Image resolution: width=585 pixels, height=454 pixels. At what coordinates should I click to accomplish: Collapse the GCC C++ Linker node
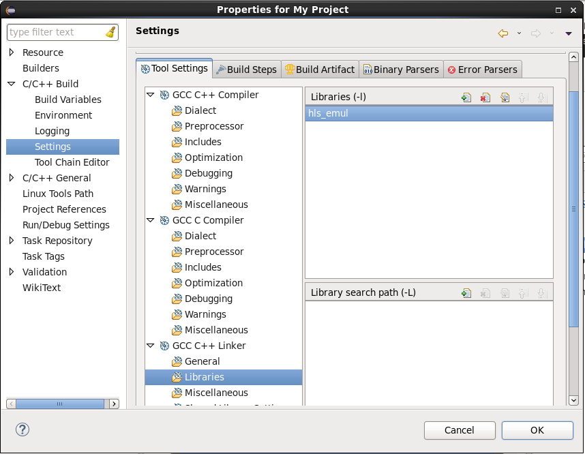tap(151, 346)
